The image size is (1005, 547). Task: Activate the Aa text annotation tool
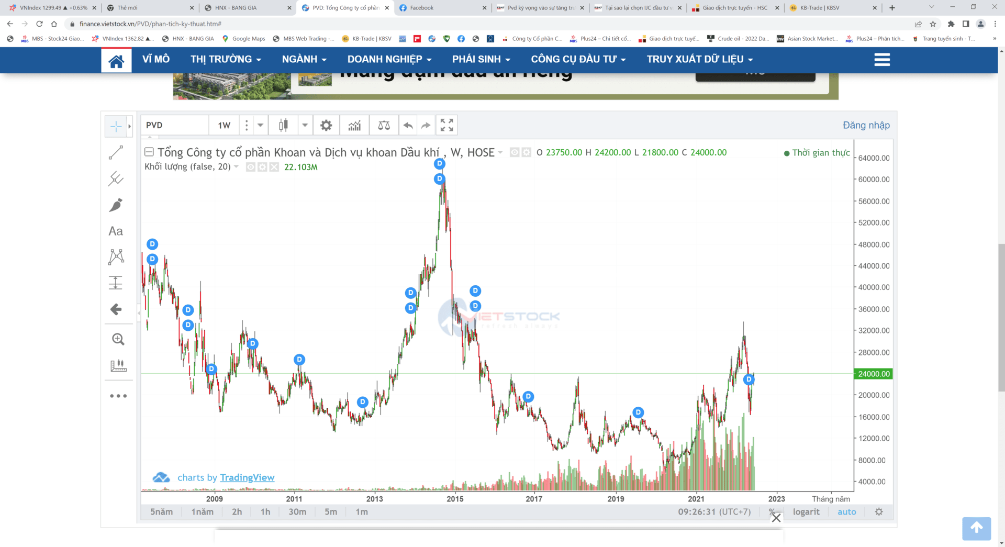click(x=116, y=231)
